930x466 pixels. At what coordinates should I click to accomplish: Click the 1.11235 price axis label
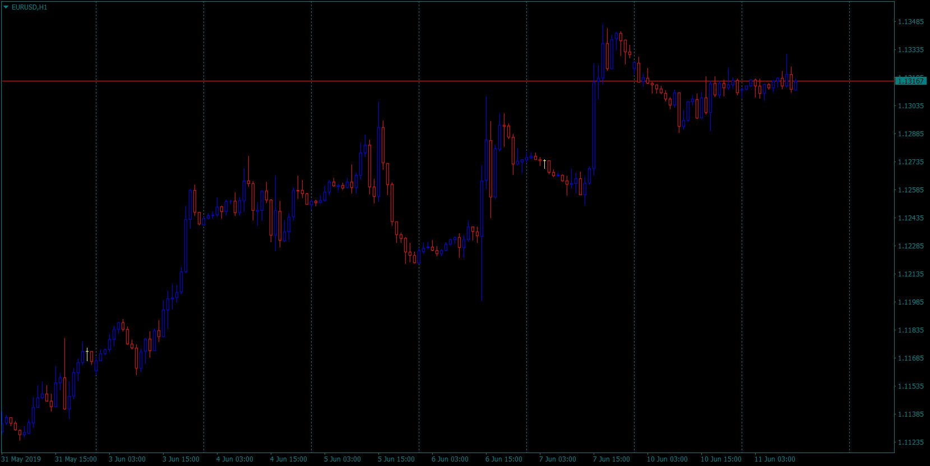pyautogui.click(x=911, y=442)
